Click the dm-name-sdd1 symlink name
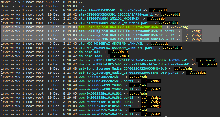Image resolution: width=220 pixels, height=117 pixels. (x=91, y=56)
